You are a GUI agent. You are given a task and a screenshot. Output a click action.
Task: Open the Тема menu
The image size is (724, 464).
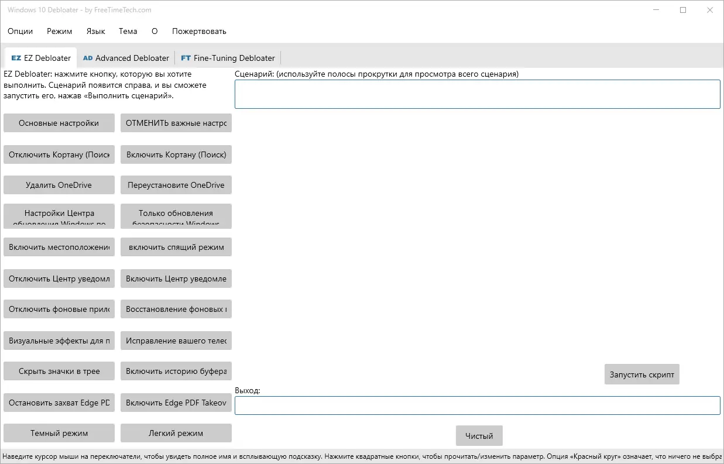point(128,31)
